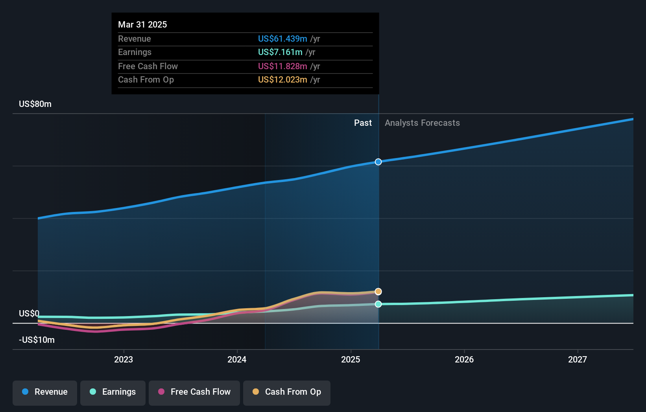Click the US$7.161m earnings value
Image resolution: width=646 pixels, height=412 pixels.
280,52
